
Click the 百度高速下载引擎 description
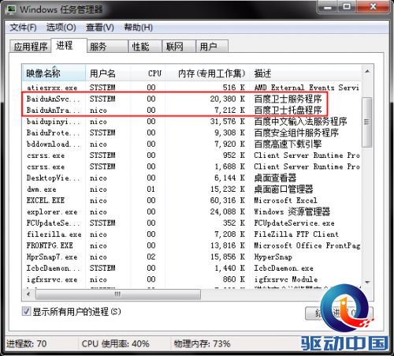(x=288, y=144)
